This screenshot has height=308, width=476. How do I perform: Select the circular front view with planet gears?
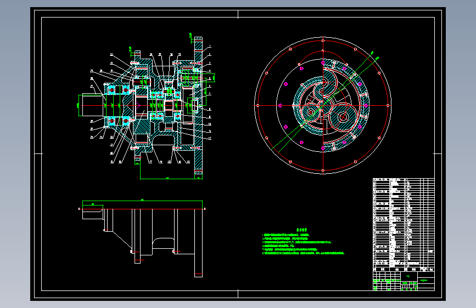point(323,105)
